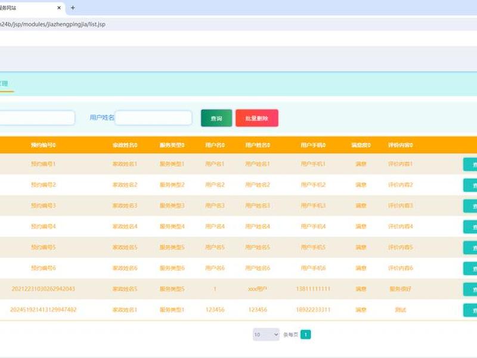Image resolution: width=477 pixels, height=358 pixels.
Task: Click cell 家政姓名4
Action: coord(125,227)
